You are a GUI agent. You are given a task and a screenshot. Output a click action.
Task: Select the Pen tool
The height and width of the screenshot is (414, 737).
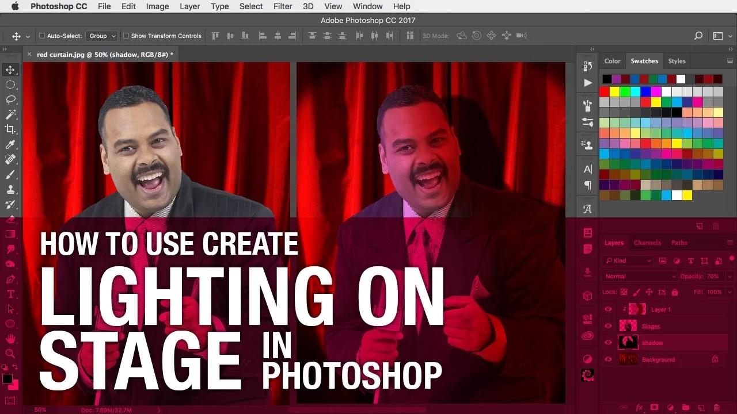tap(10, 279)
